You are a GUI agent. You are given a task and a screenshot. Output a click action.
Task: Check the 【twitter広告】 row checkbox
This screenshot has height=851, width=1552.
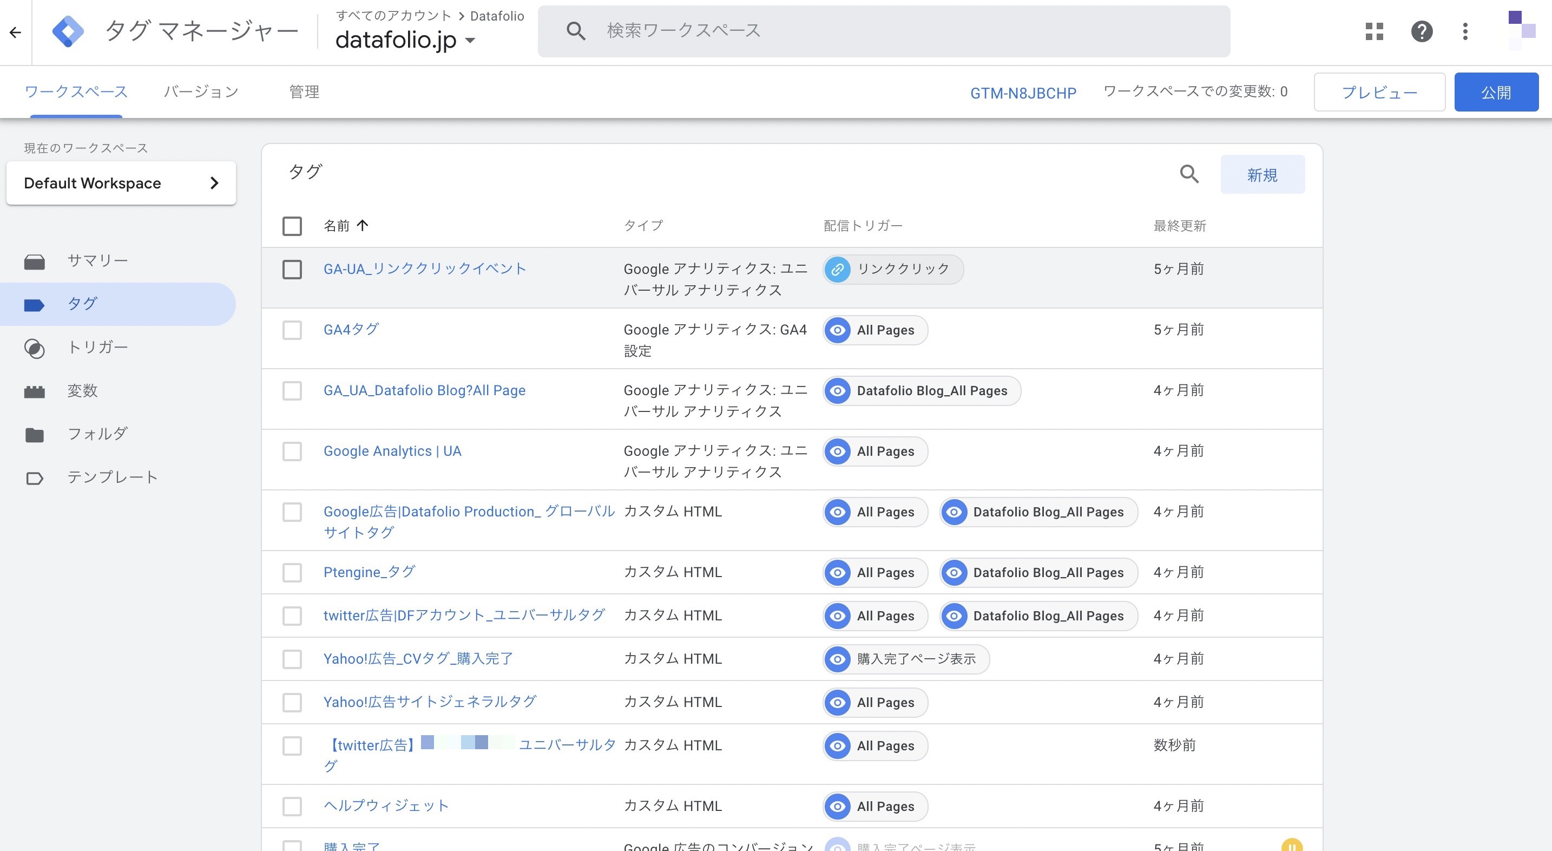click(292, 746)
